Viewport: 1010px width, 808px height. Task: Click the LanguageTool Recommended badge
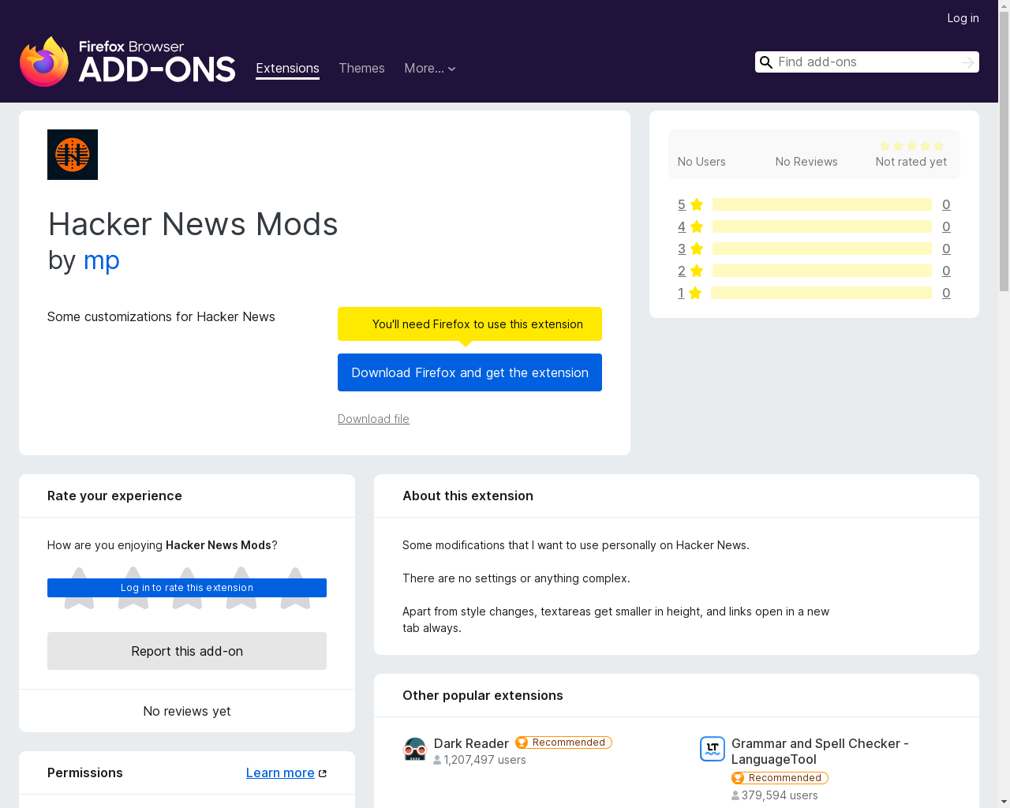(780, 778)
